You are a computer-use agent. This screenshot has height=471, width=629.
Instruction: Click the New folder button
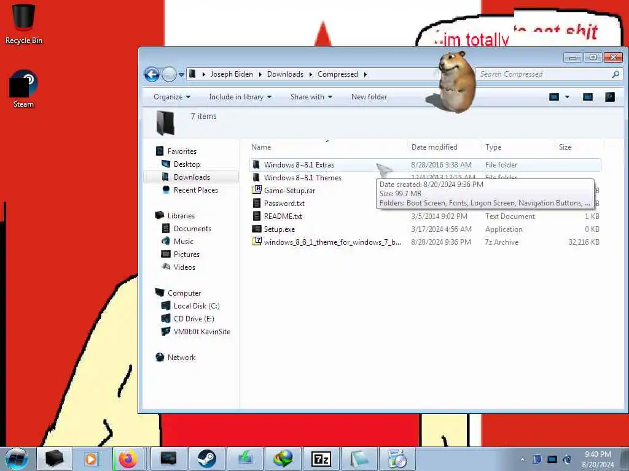[369, 97]
